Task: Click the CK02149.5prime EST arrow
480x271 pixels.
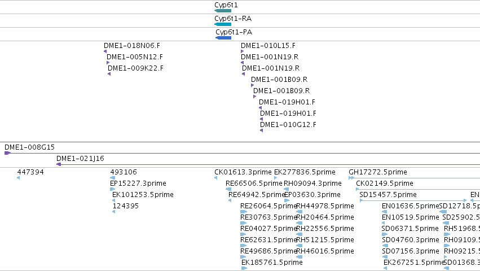Action: point(358,189)
